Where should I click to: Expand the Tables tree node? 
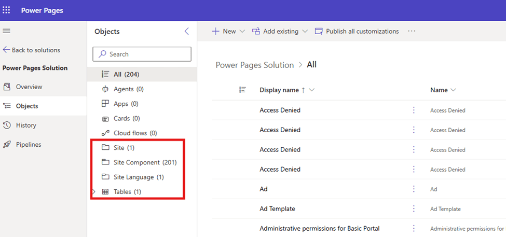[x=94, y=192]
